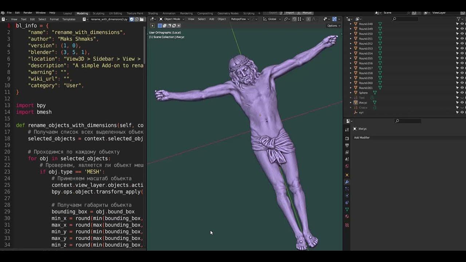Open the Global transform orientation dropdown
Screen dimensions: 466x262
[x=272, y=19]
